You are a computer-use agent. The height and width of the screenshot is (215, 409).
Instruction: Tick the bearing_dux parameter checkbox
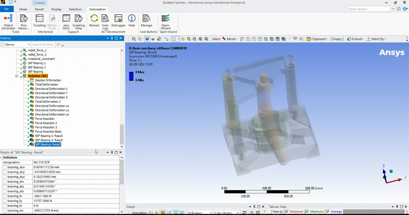click(x=4, y=167)
